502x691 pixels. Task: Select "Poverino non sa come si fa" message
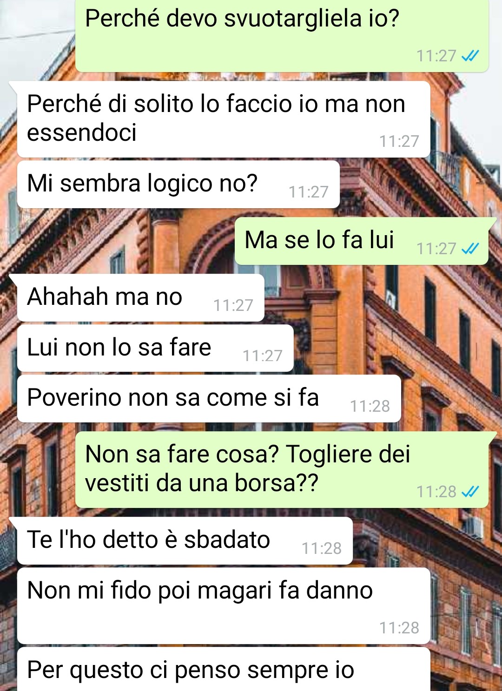click(209, 398)
